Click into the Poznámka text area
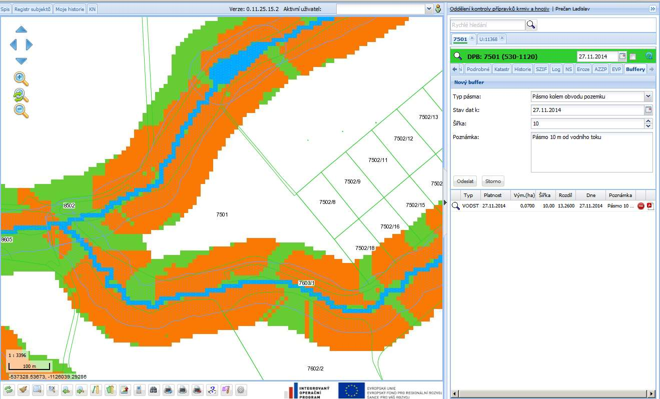 [x=592, y=152]
